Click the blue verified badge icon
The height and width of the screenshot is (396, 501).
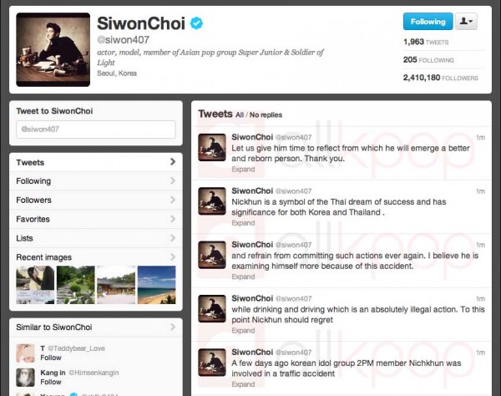[x=196, y=23]
